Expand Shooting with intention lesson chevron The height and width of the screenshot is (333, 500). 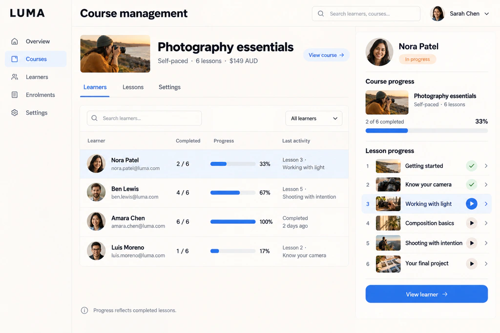point(486,243)
